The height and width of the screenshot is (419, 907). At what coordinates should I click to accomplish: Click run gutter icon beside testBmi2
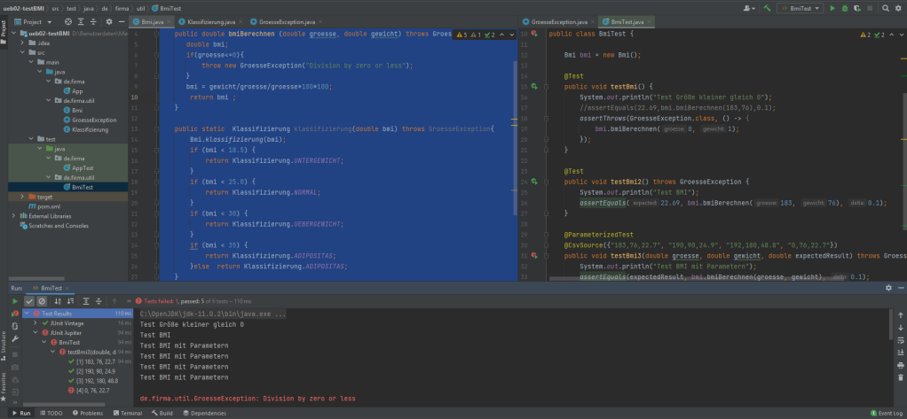point(535,181)
